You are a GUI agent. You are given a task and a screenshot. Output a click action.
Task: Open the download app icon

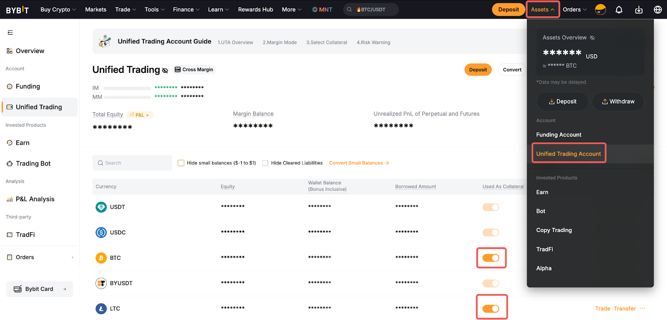coord(639,10)
